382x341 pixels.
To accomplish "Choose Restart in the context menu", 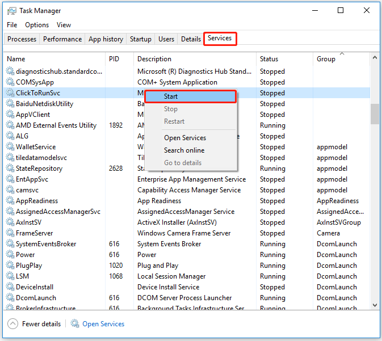I will pos(191,121).
